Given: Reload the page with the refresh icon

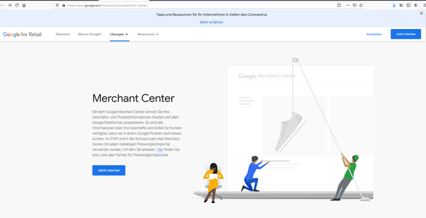Looking at the screenshot, I should click(x=17, y=5).
